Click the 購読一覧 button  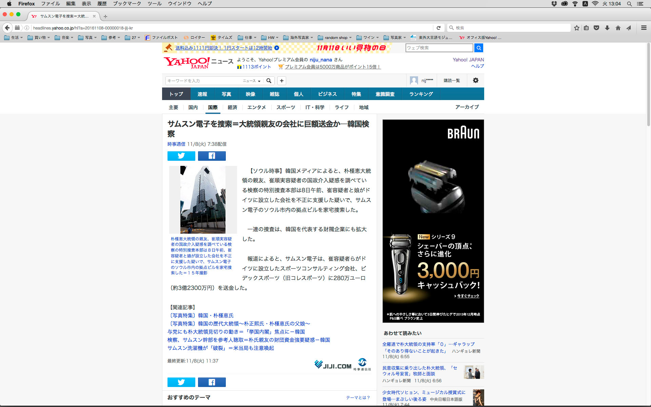[452, 80]
